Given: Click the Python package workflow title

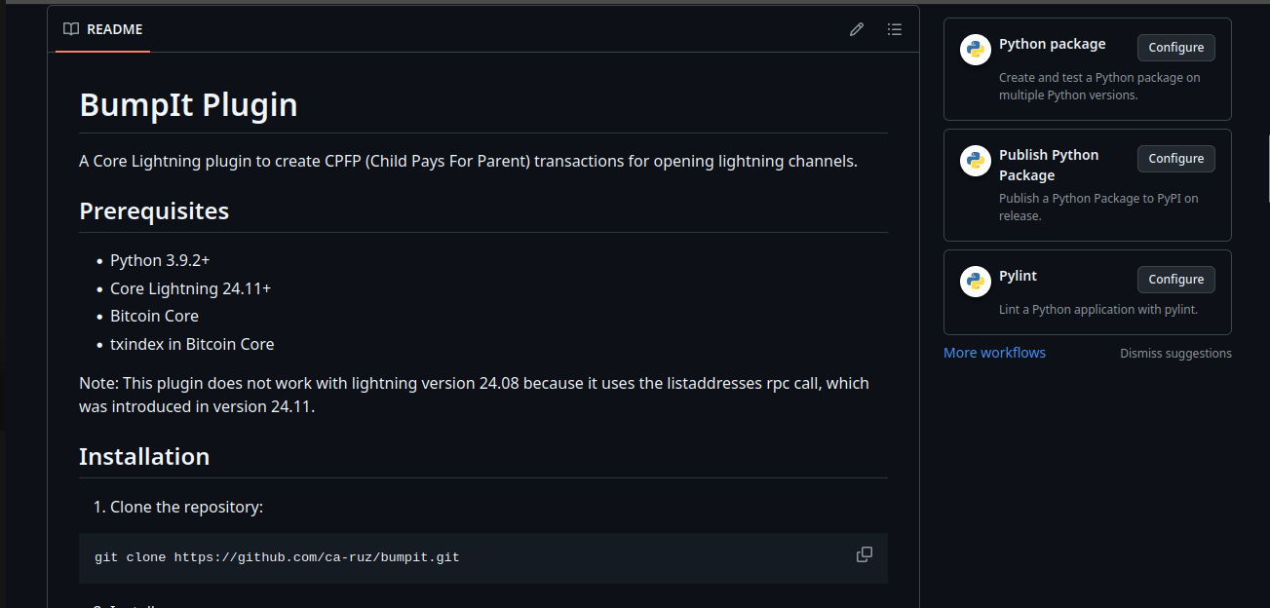Looking at the screenshot, I should click(1052, 44).
